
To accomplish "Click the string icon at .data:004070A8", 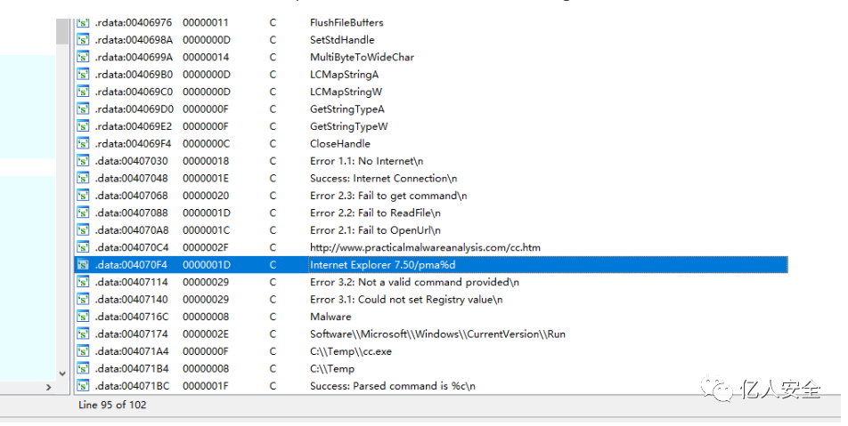I will (x=83, y=229).
